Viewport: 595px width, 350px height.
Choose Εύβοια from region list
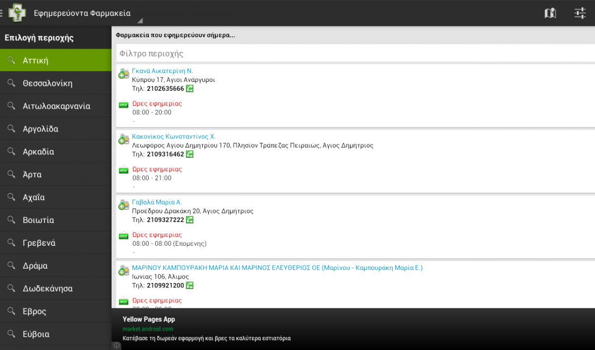point(56,334)
